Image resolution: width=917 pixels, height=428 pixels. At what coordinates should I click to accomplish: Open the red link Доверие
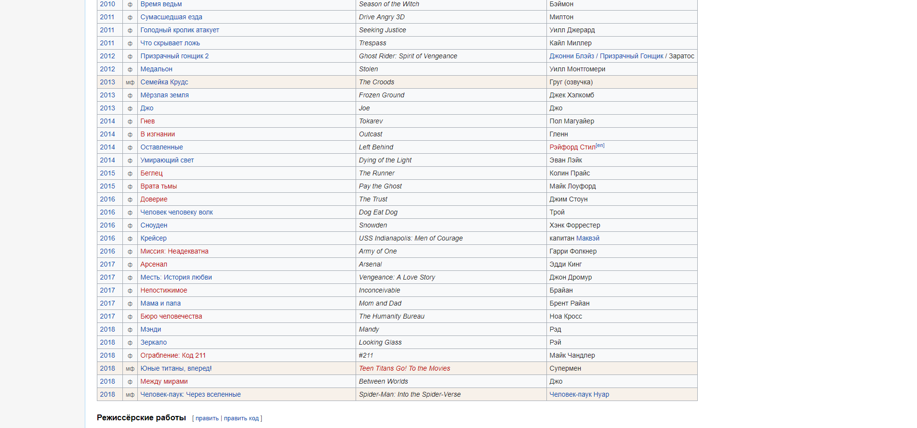point(154,199)
